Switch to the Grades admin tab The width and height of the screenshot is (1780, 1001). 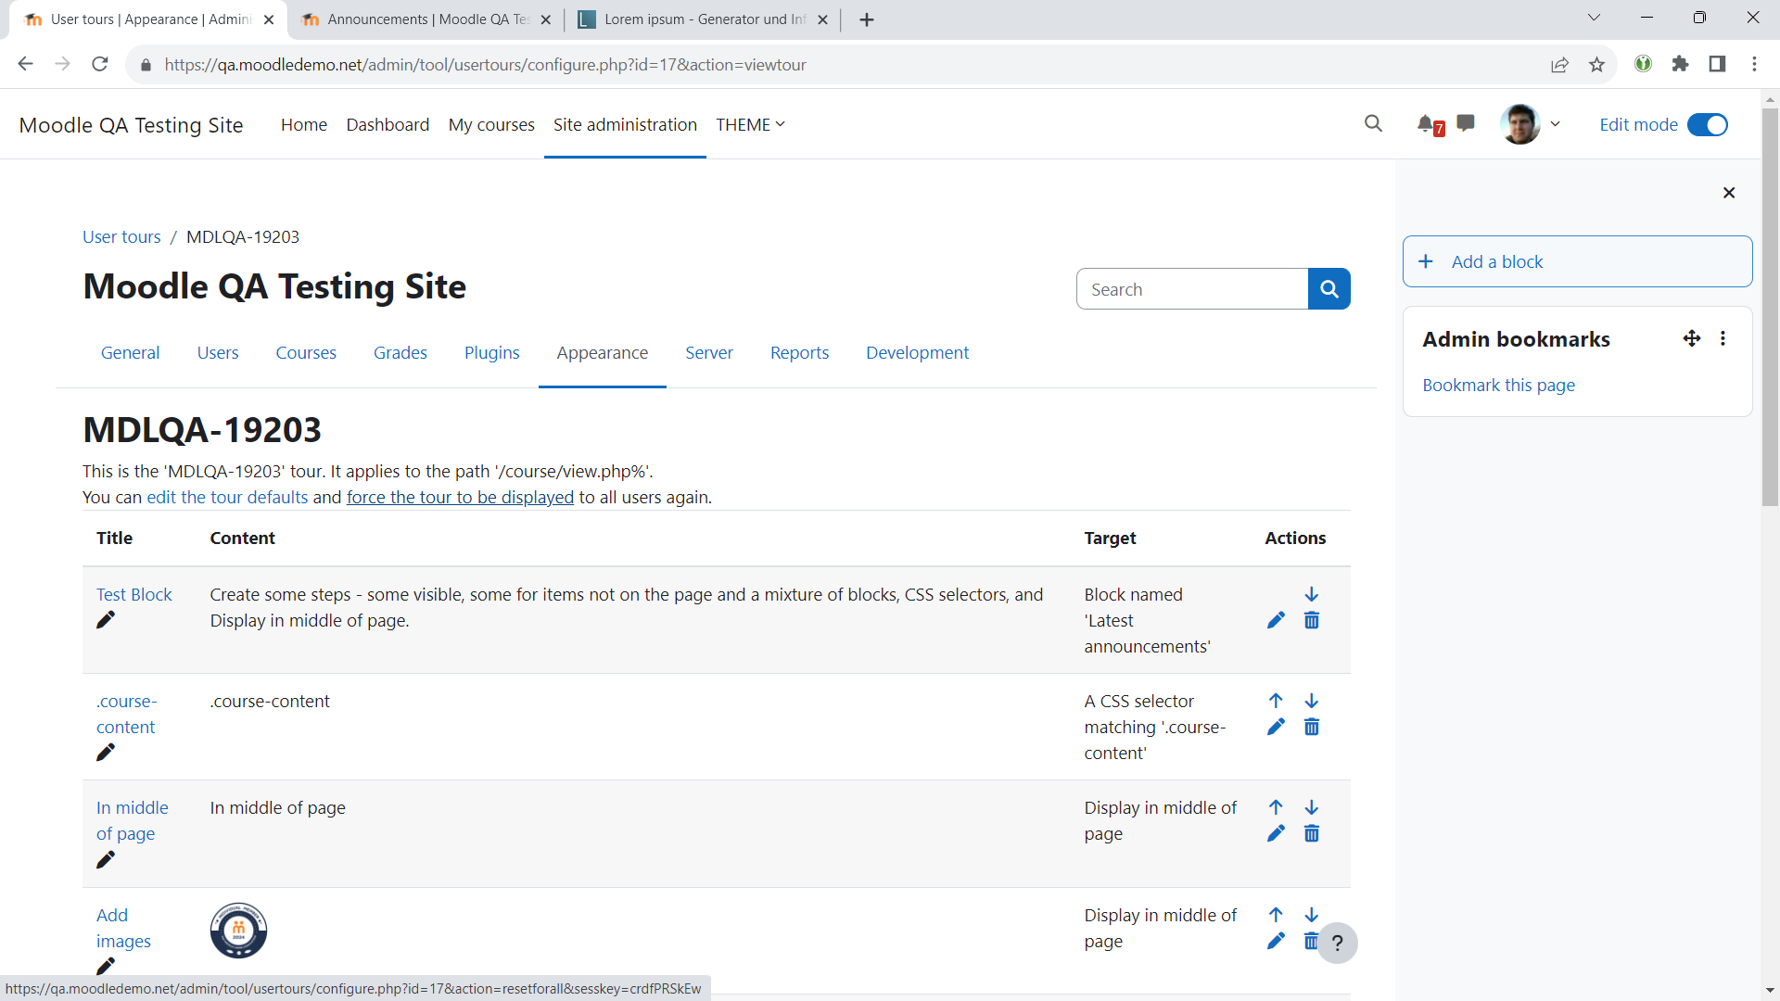tap(400, 352)
